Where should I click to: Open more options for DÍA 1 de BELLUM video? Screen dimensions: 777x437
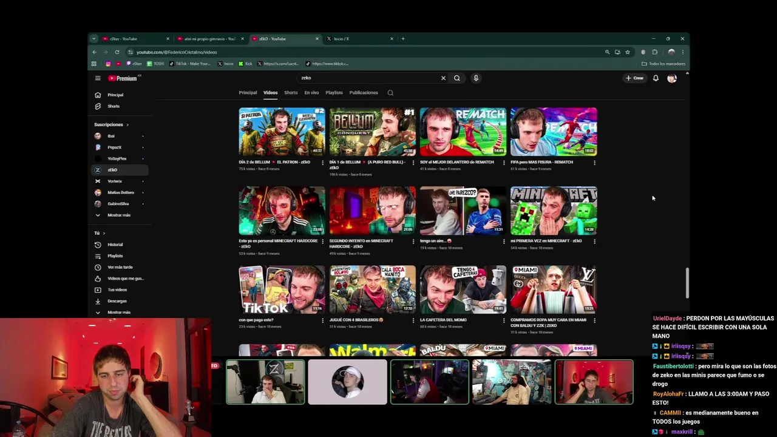click(413, 163)
